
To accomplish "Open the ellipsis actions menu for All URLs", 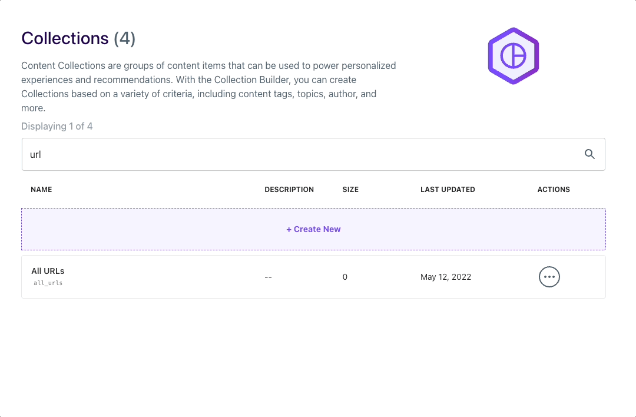I will pos(549,277).
